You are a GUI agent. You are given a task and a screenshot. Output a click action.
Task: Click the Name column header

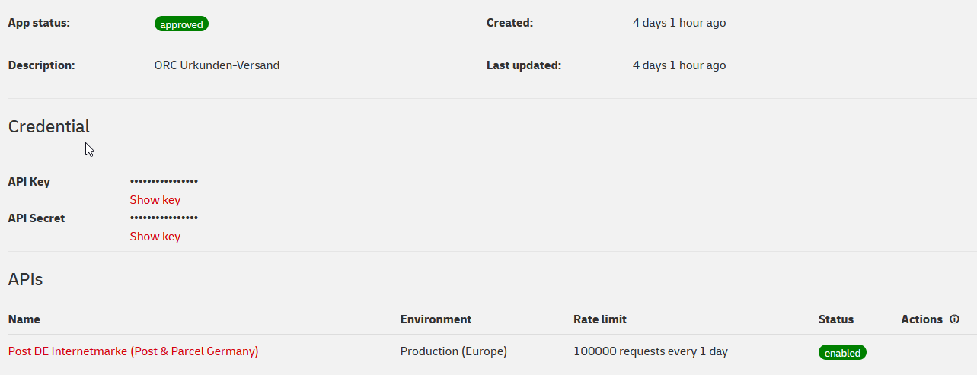click(24, 319)
